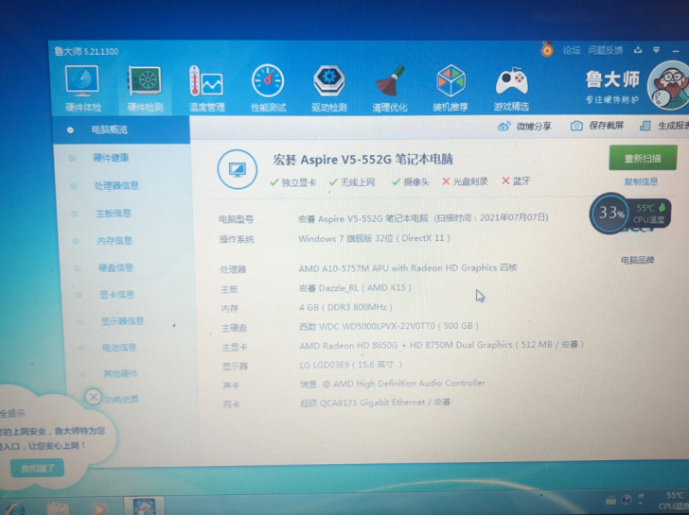Open the 论坛 forum link

(x=572, y=50)
